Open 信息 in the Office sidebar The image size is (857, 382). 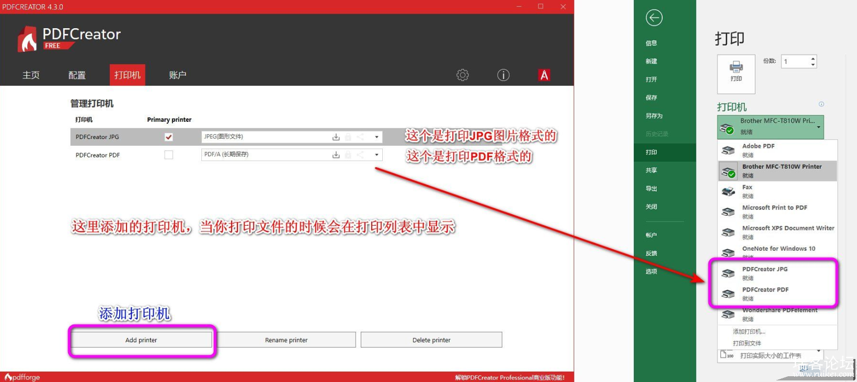(652, 43)
